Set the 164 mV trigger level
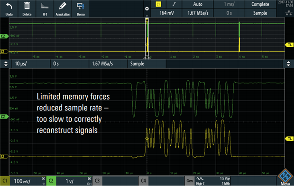Viewport: 294px width, 186px height. [166, 13]
